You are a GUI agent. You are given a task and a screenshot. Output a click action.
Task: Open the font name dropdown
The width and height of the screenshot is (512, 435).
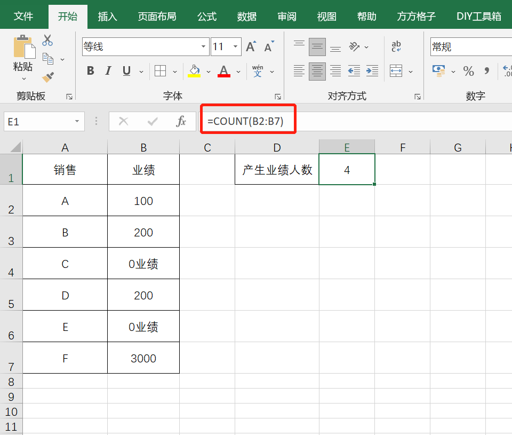pos(203,47)
